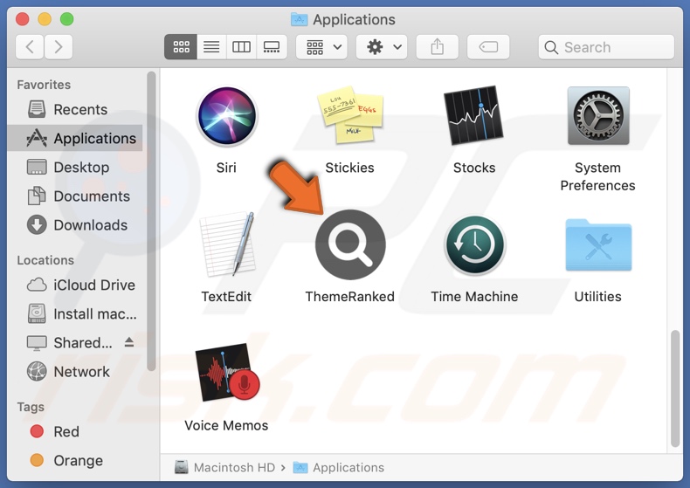Switch to column view
The height and width of the screenshot is (488, 690).
point(241,46)
